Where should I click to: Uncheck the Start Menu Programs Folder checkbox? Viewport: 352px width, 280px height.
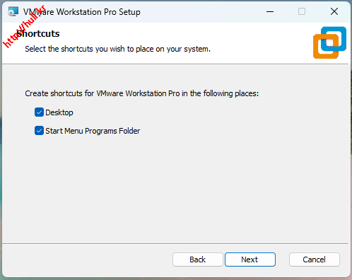click(39, 131)
